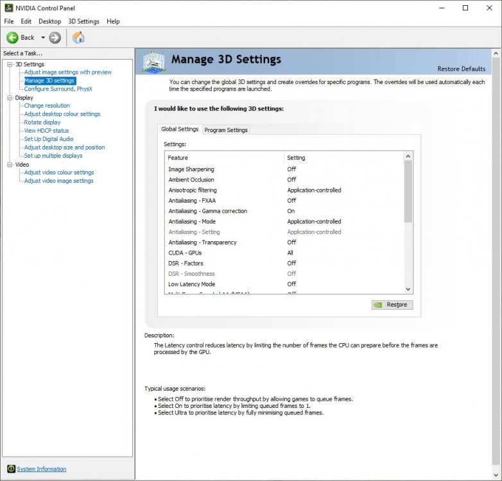Viewport: 502px width, 481px height.
Task: Open Adjust desktop colour settings
Action: tap(62, 114)
